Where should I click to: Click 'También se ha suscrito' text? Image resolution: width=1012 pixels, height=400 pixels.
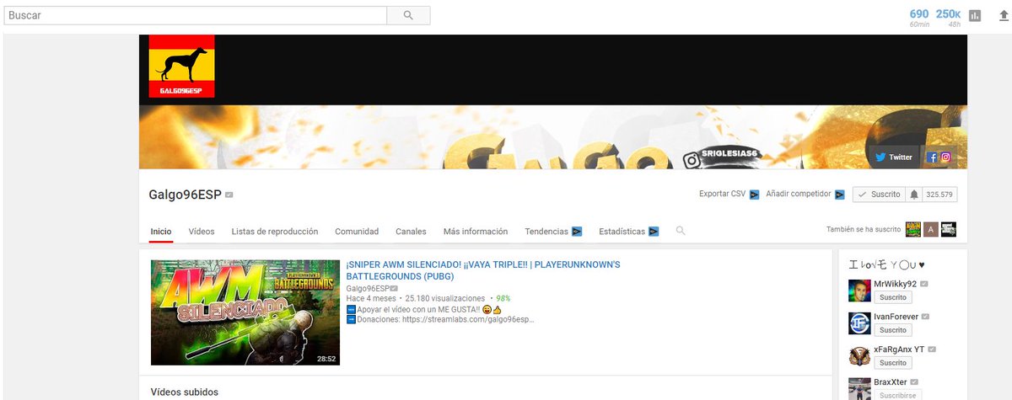point(864,230)
